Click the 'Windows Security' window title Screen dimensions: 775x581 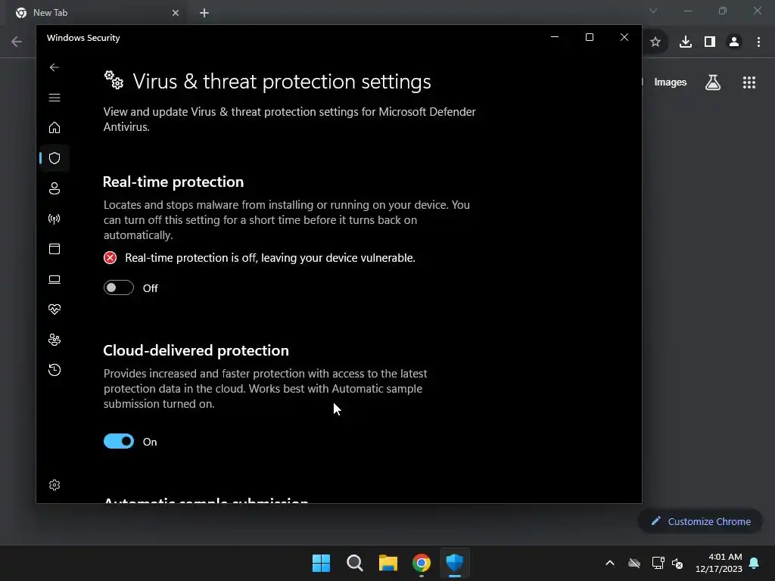pos(83,38)
